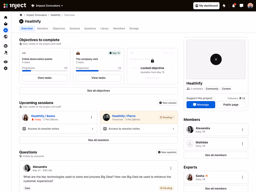Image resolution: width=256 pixels, height=192 pixels.
Task: Open options menu for member Alexandra
Action: click(243, 130)
